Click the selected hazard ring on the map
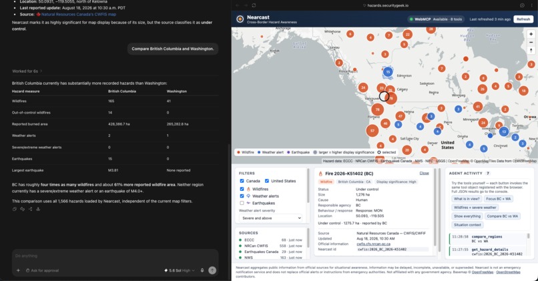This screenshot has width=538, height=281. click(x=384, y=96)
